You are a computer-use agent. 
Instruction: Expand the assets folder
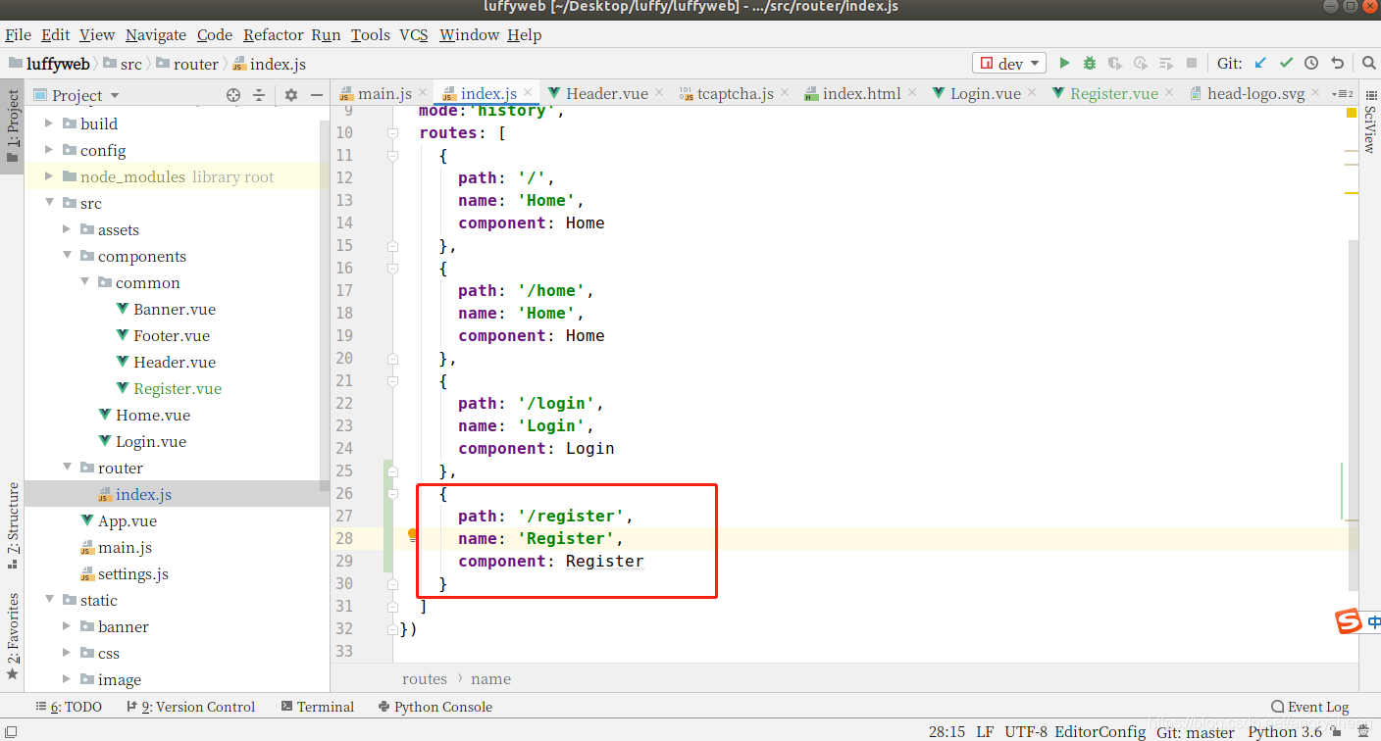(x=67, y=229)
